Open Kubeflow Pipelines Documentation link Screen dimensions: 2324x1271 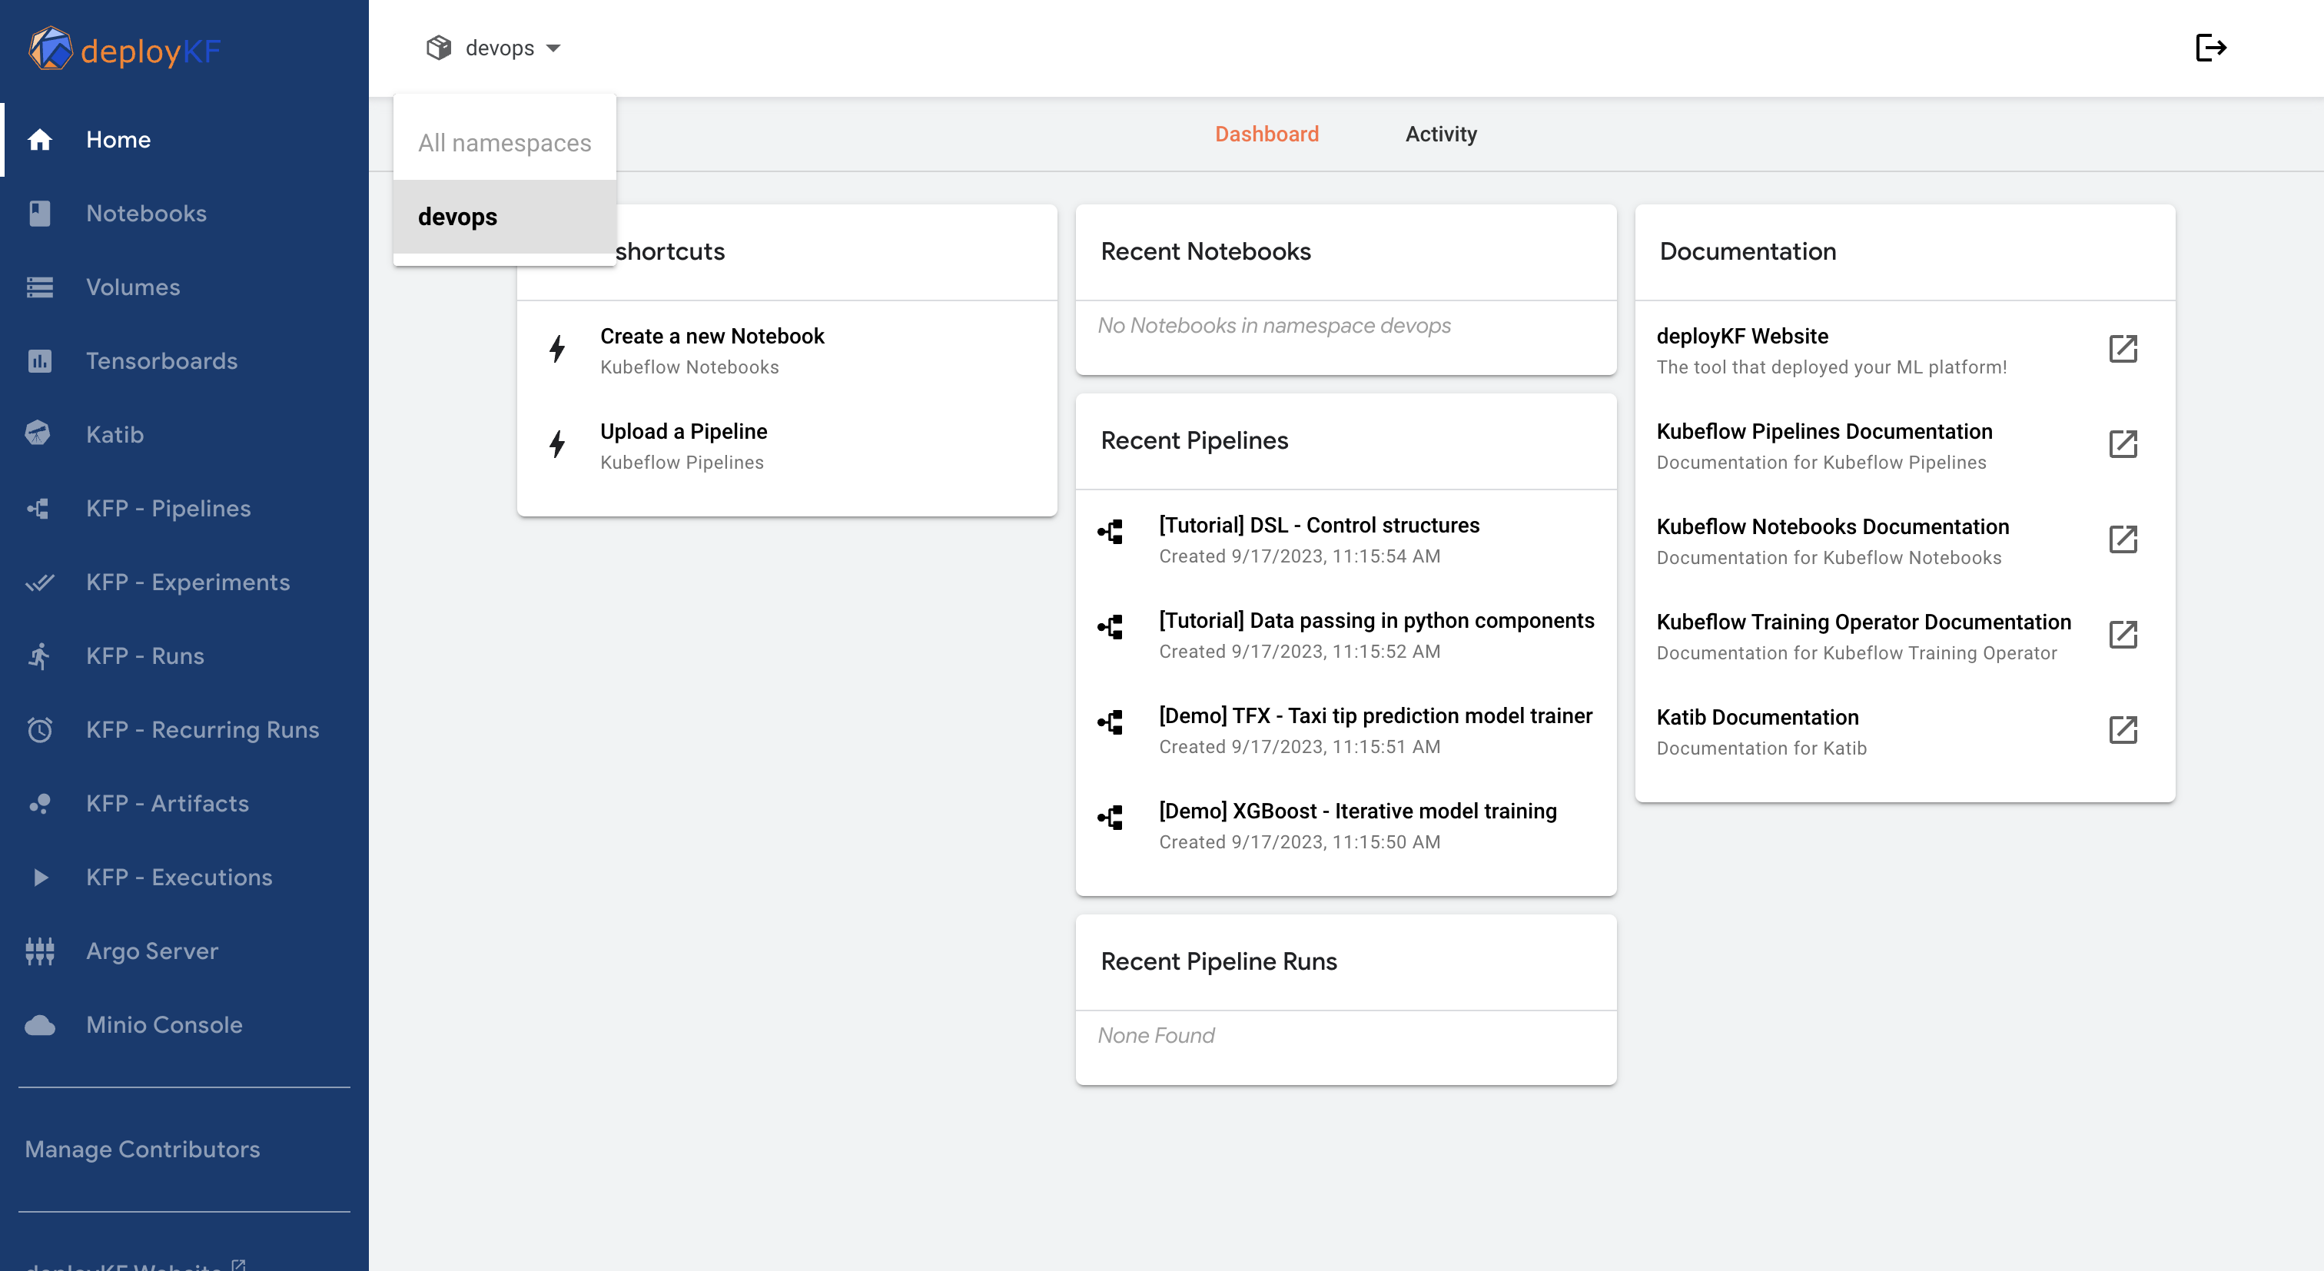pos(1904,446)
